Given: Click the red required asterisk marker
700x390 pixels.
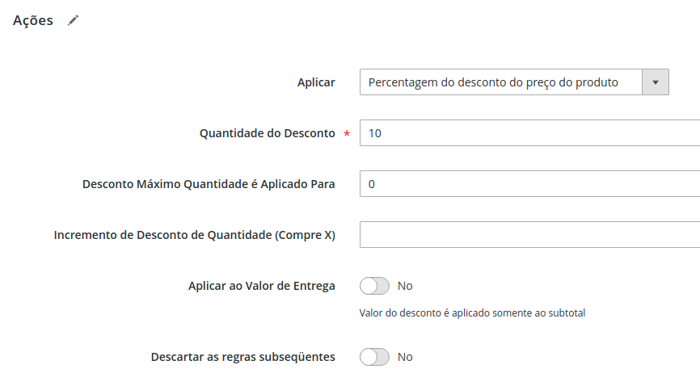Looking at the screenshot, I should pyautogui.click(x=347, y=133).
